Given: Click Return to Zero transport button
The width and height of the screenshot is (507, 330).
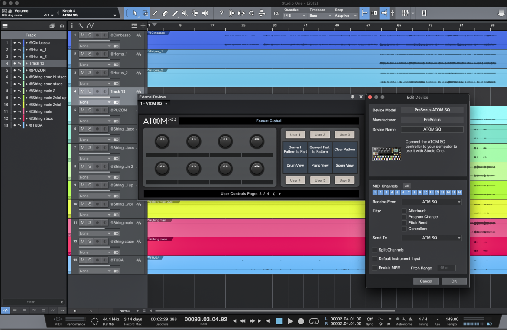Looking at the screenshot, I should (267, 321).
